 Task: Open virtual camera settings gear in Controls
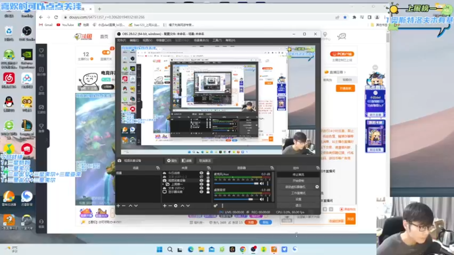(317, 187)
